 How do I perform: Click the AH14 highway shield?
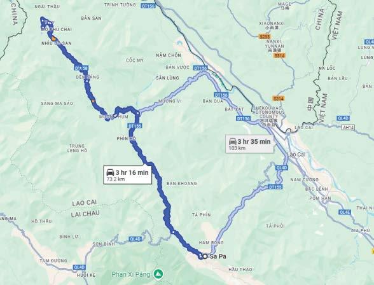pyautogui.click(x=349, y=128)
